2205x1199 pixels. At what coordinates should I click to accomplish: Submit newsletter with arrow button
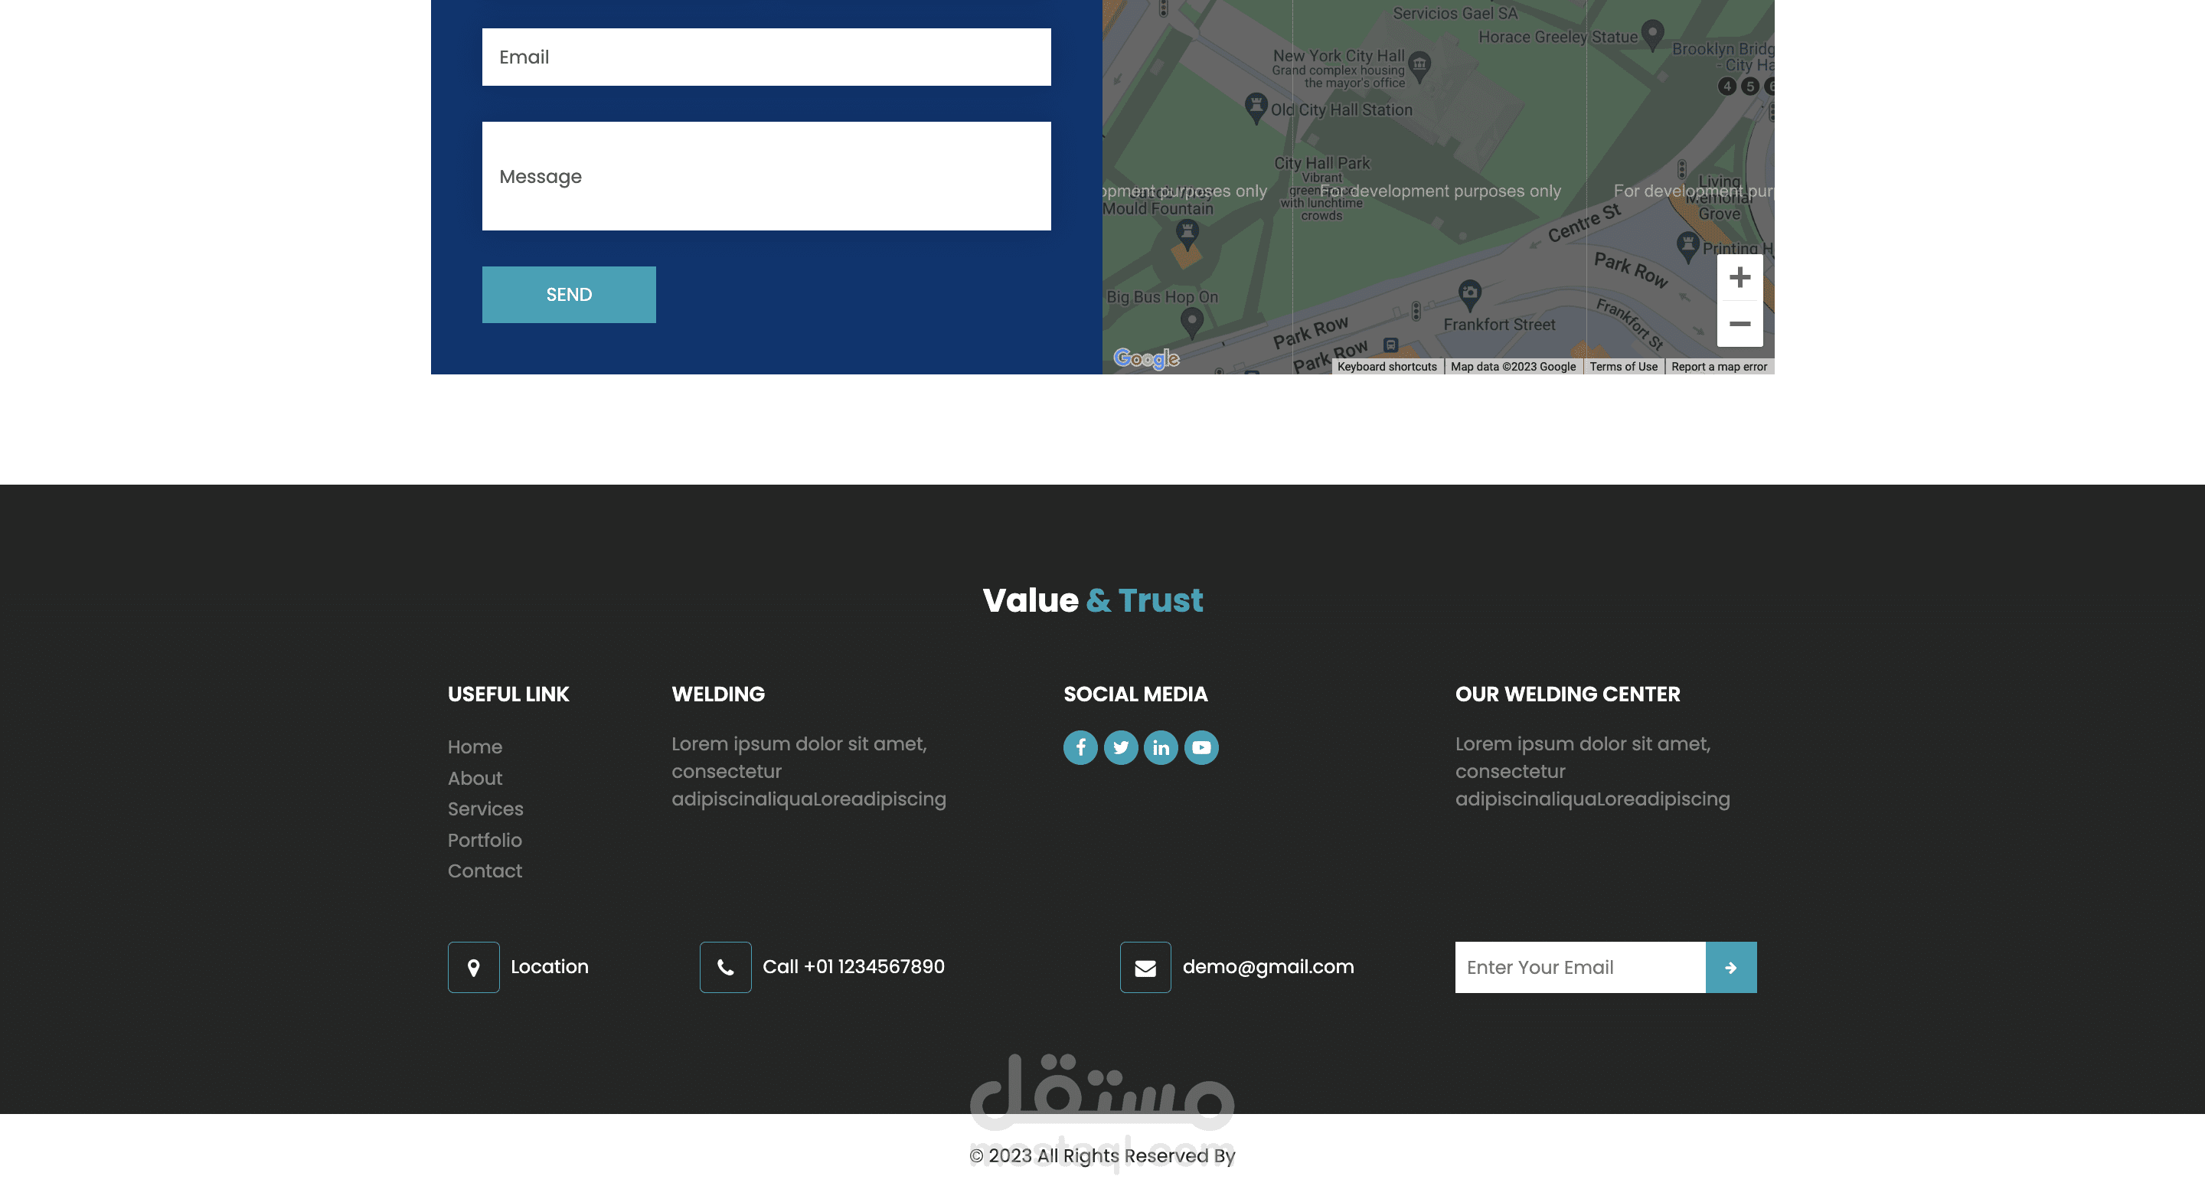1731,967
